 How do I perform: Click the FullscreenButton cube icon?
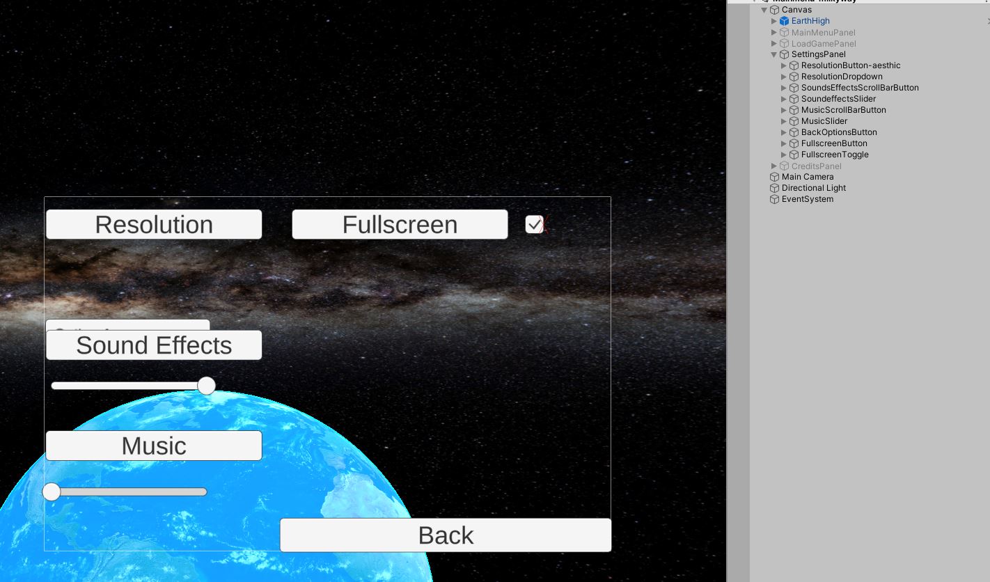[x=794, y=143]
